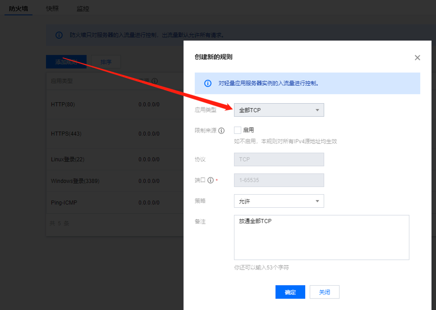Click the 端口 field showing 1-65535
The height and width of the screenshot is (310, 436).
point(279,180)
